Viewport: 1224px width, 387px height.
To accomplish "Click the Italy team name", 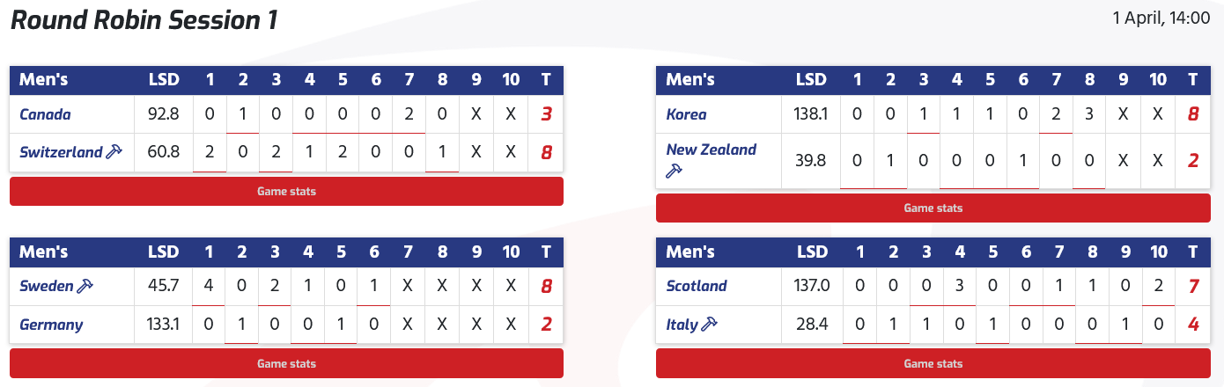I will pyautogui.click(x=682, y=325).
